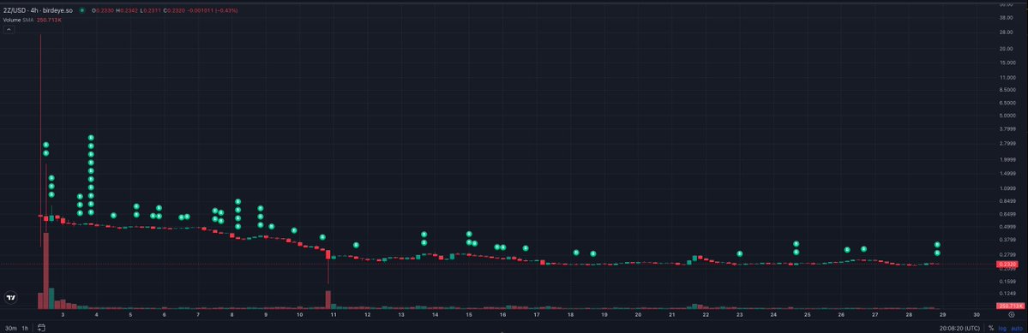Click the lone trade marker between dates 11 and 12
This screenshot has height=333, width=1028.
pyautogui.click(x=356, y=246)
